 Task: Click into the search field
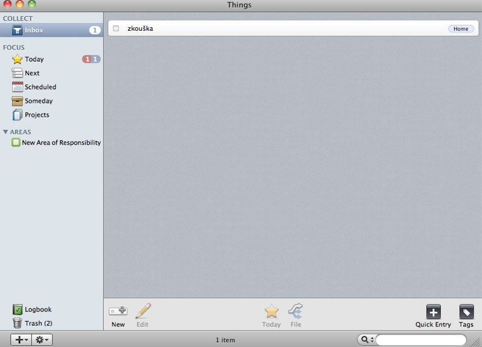pyautogui.click(x=420, y=340)
